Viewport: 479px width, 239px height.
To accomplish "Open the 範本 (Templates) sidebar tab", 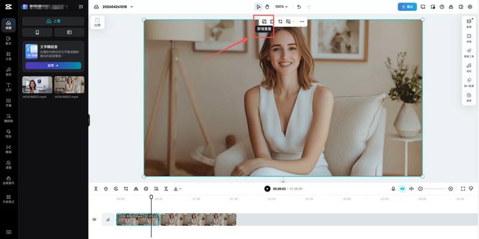I will pos(8,41).
